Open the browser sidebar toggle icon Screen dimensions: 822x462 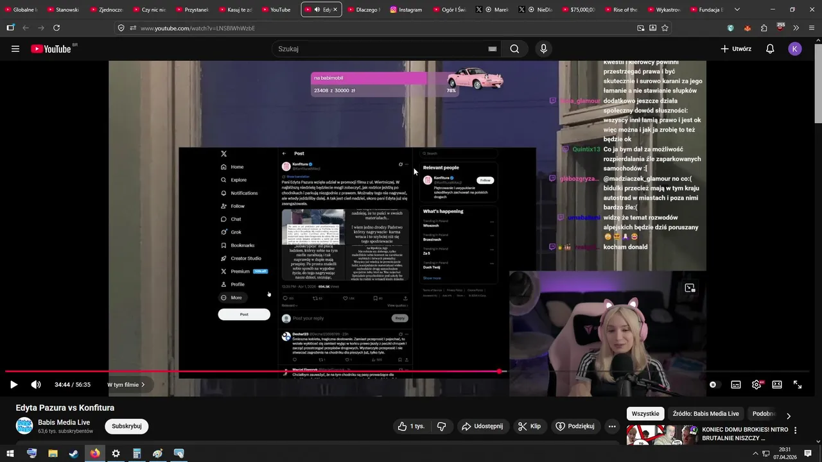10,28
